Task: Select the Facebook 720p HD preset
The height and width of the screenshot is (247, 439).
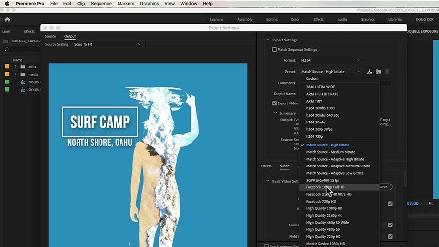Action: pos(339,201)
